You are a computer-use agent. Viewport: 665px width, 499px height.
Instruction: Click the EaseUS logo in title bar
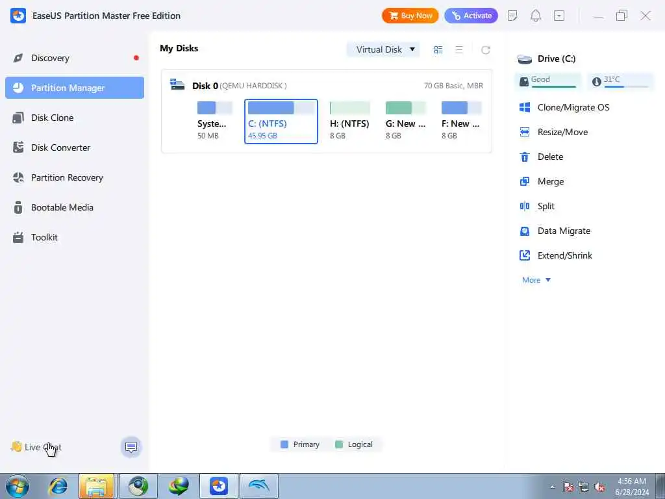click(x=18, y=16)
